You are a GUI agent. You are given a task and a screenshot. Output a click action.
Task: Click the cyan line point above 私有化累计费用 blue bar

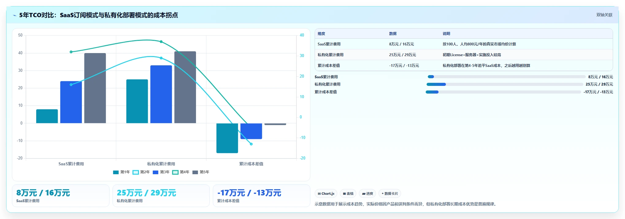(161, 58)
